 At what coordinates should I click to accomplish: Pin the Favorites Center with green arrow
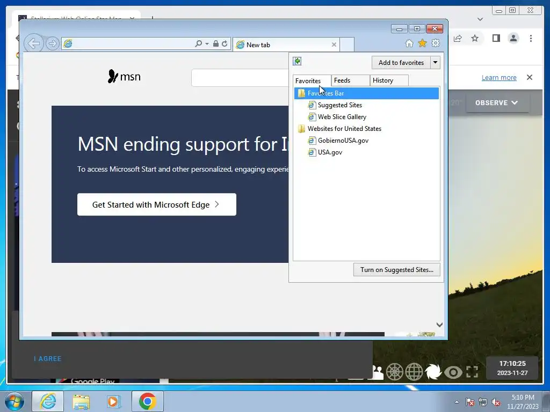tap(297, 61)
